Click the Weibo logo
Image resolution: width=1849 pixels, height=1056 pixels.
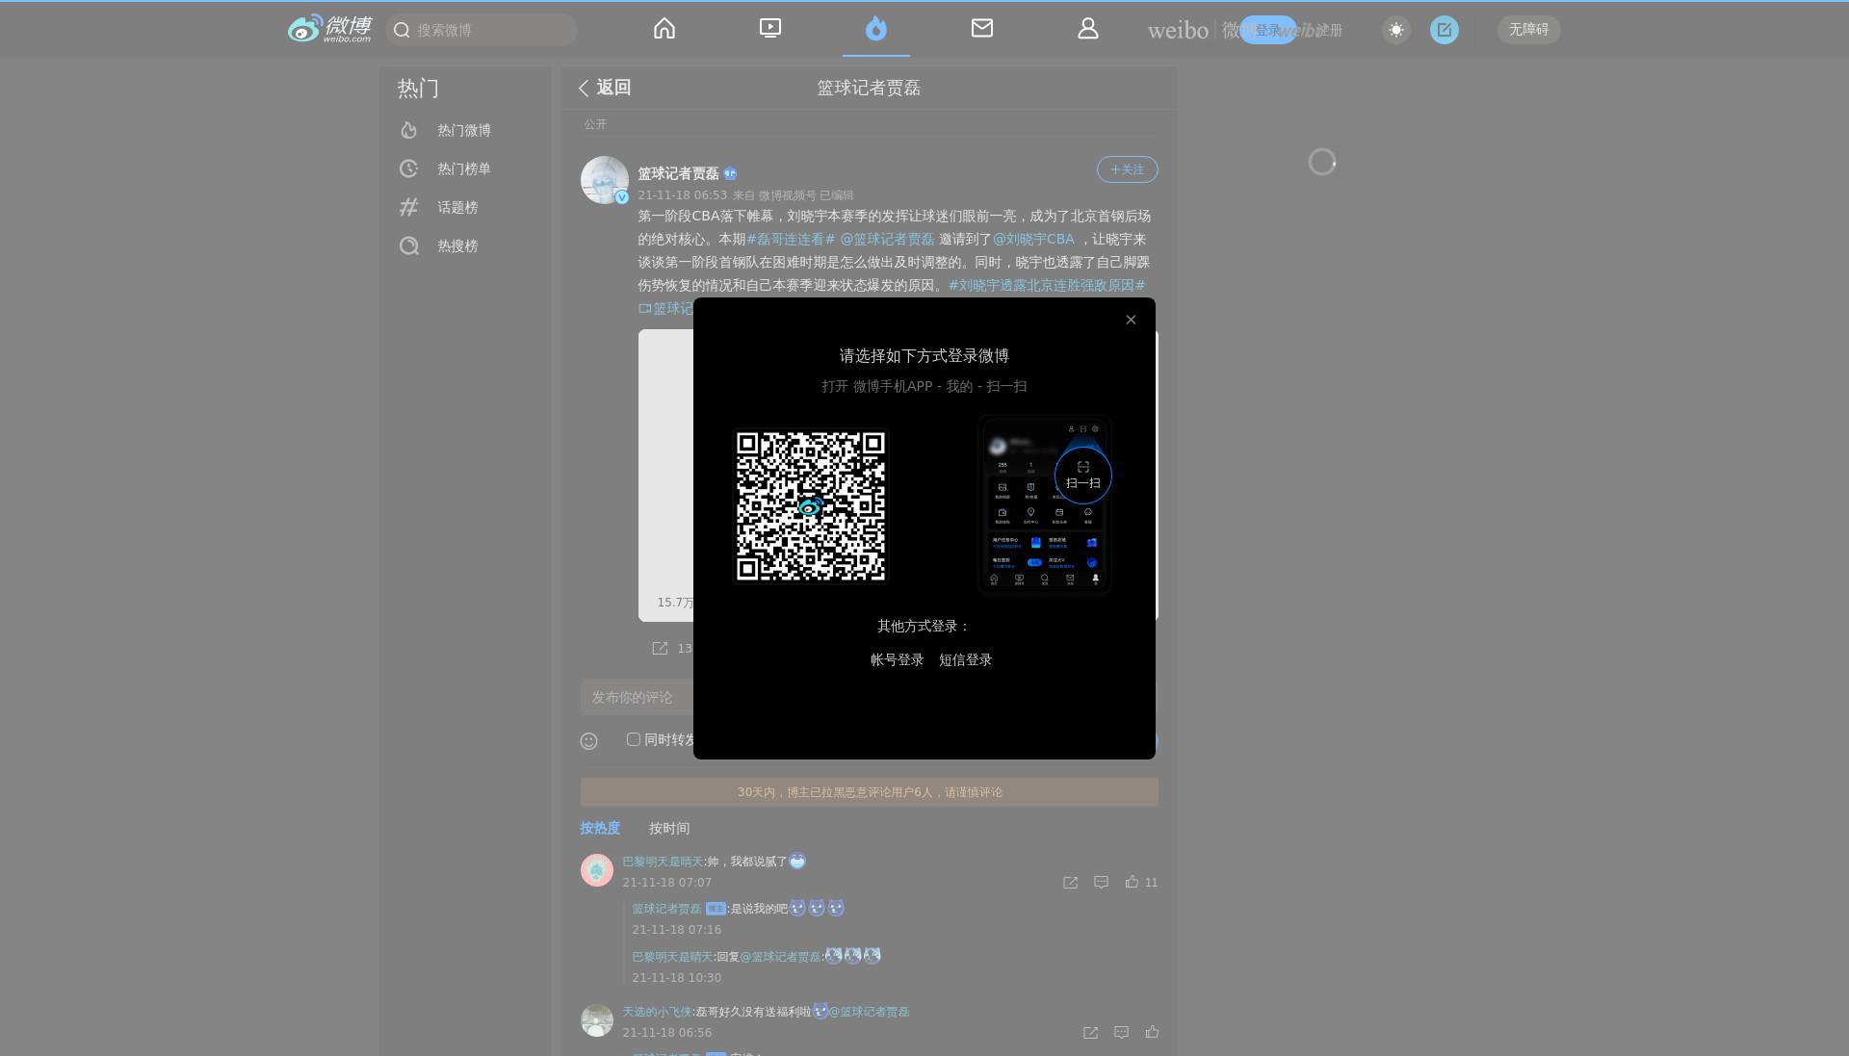[x=329, y=29]
